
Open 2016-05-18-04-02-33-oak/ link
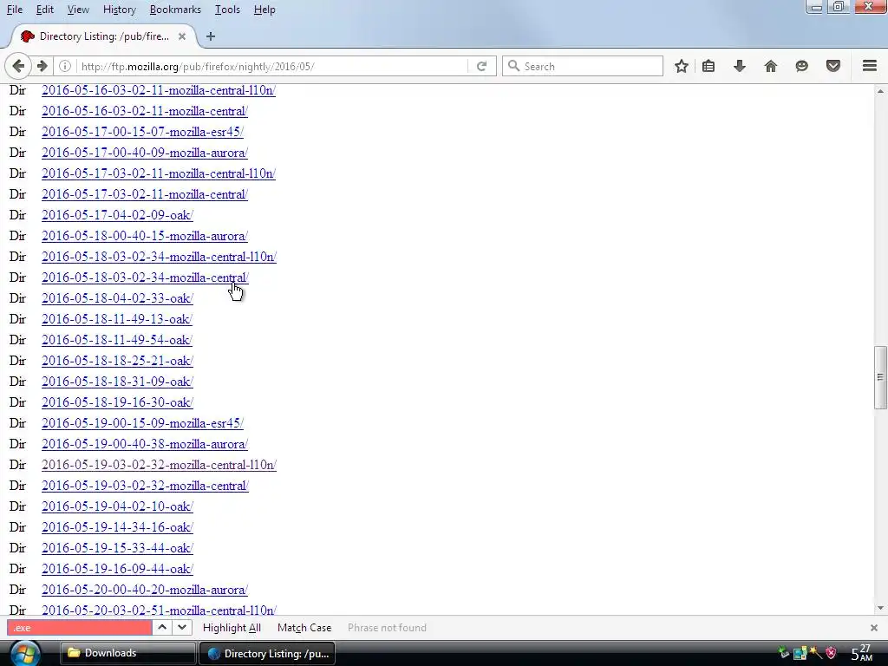pos(117,298)
